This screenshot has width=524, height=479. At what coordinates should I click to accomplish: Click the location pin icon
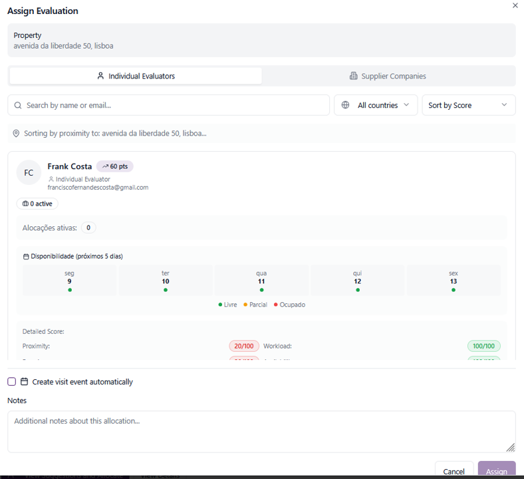click(x=17, y=134)
